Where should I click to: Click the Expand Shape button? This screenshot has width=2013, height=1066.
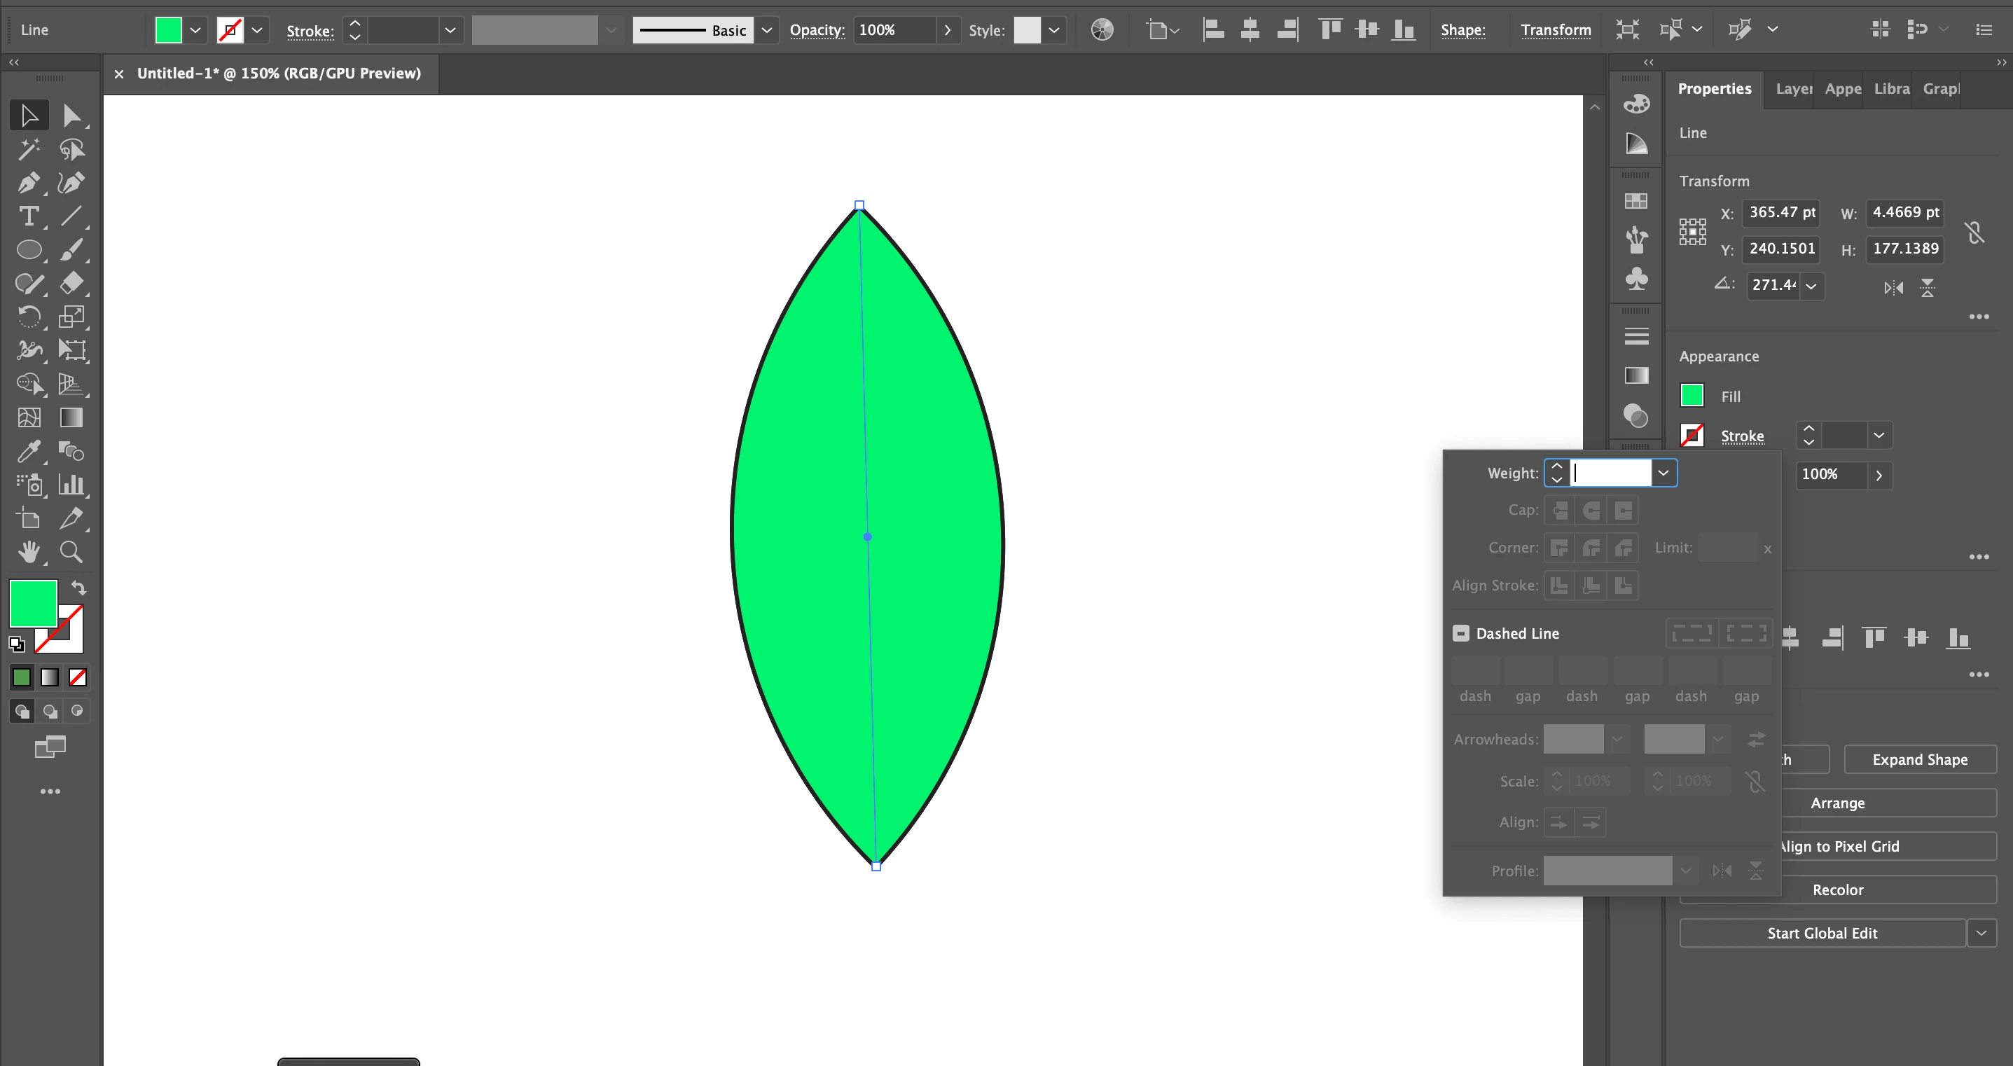click(1919, 760)
